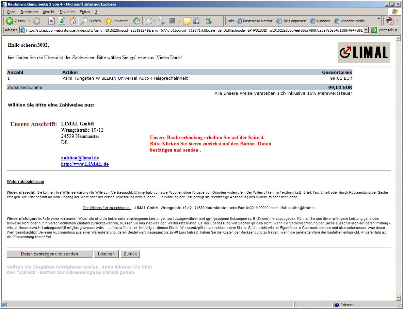
Task: Expand the Zurück history dropdown arrow
Action: tap(29, 21)
